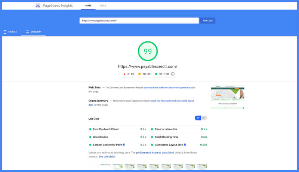This screenshot has width=299, height=172.
Task: Click the https://www.payablescredit.com/ heading text
Action: (148, 66)
